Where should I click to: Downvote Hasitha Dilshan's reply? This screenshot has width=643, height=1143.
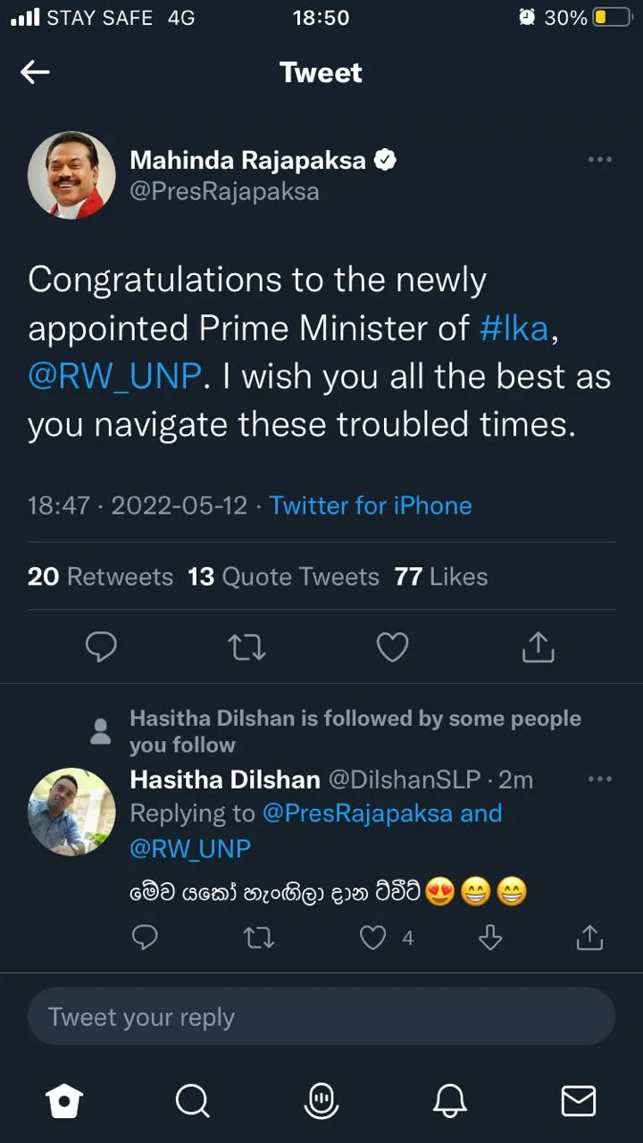point(490,937)
